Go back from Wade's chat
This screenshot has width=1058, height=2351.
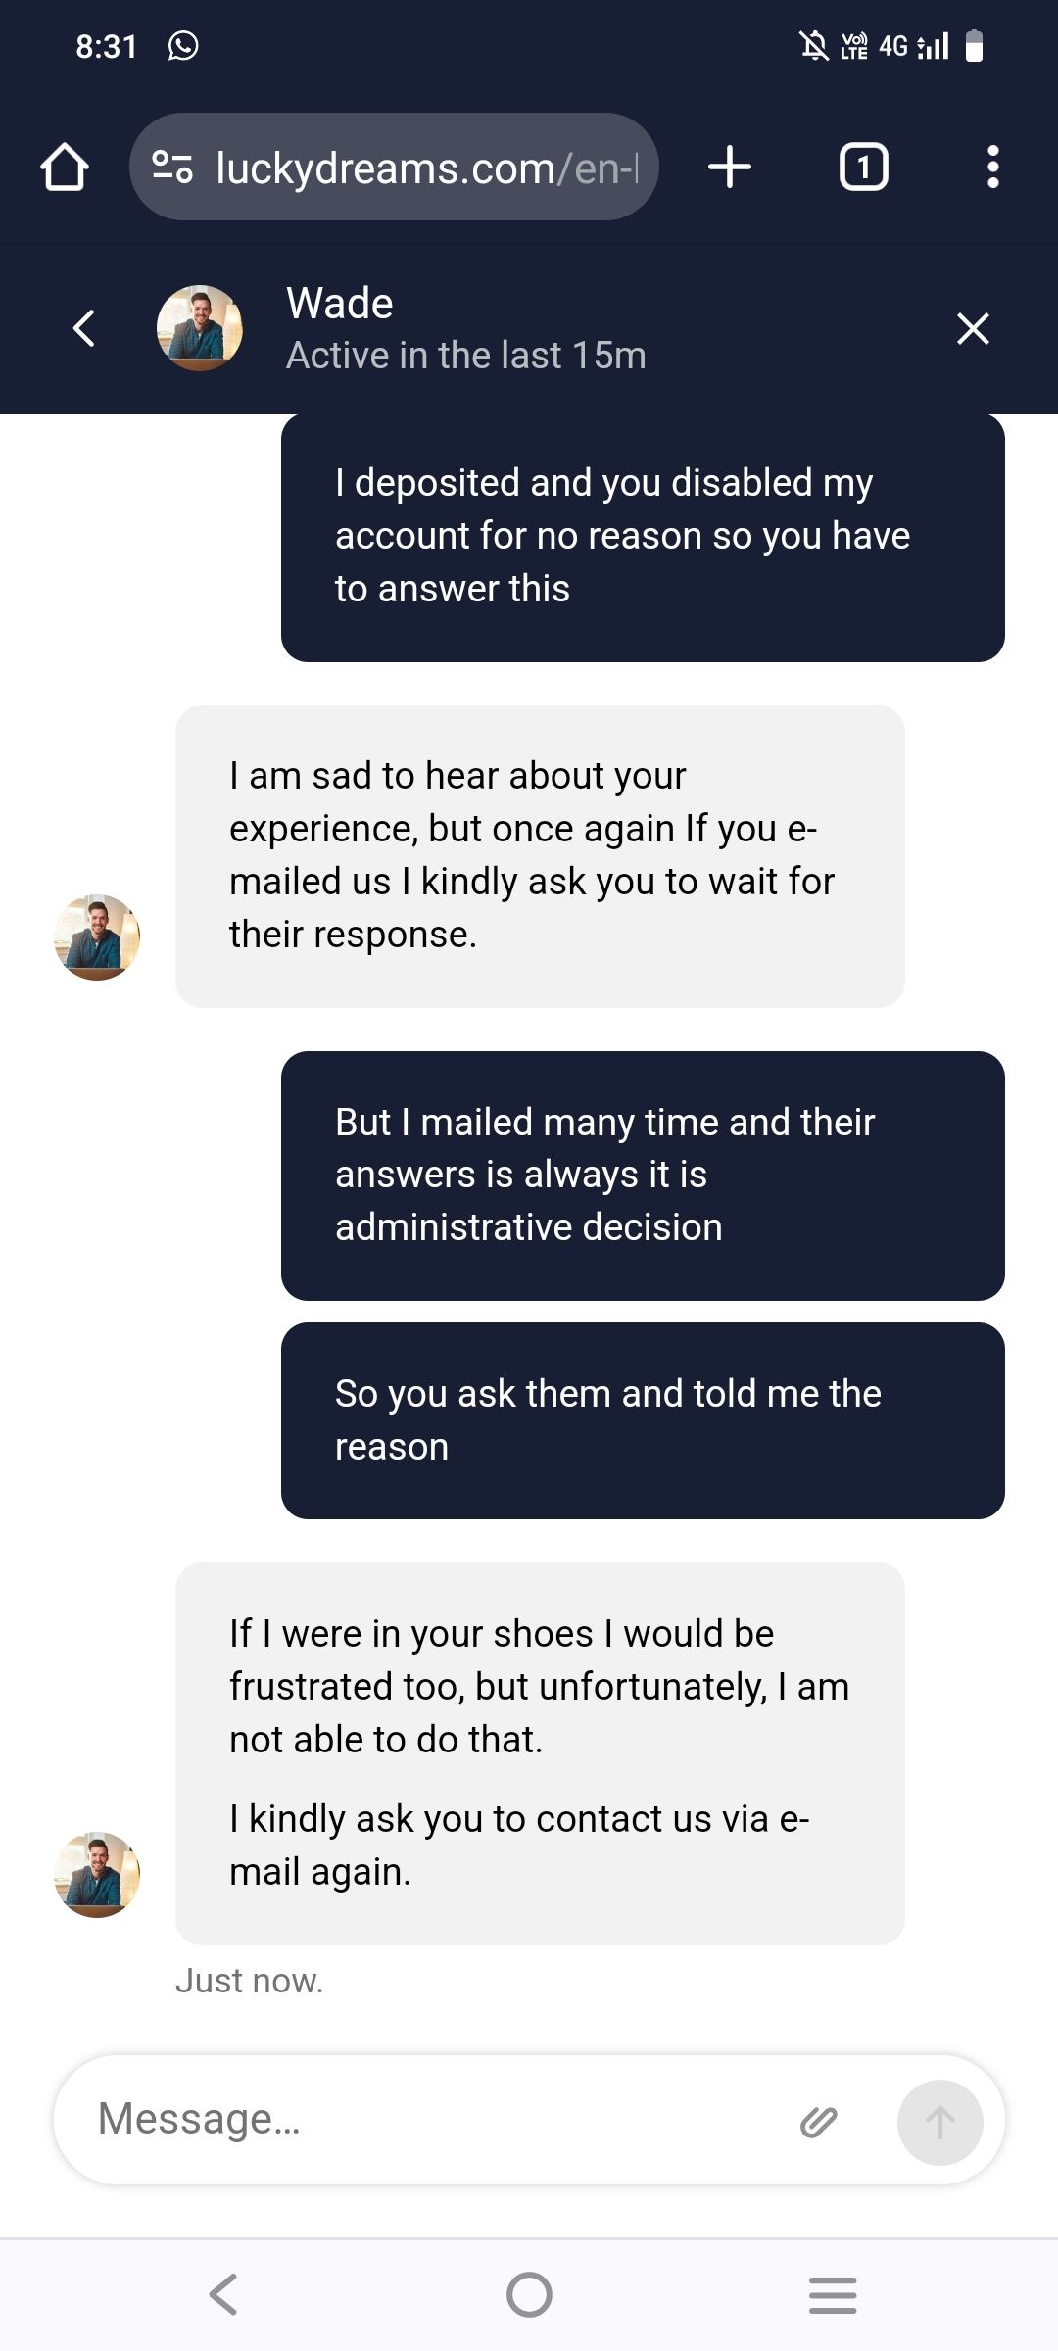(85, 328)
